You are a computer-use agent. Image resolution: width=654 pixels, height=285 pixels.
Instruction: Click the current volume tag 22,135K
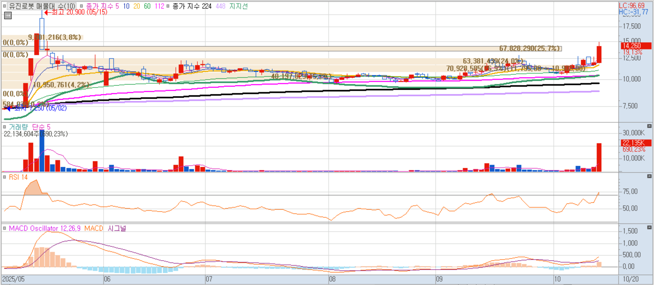636,143
